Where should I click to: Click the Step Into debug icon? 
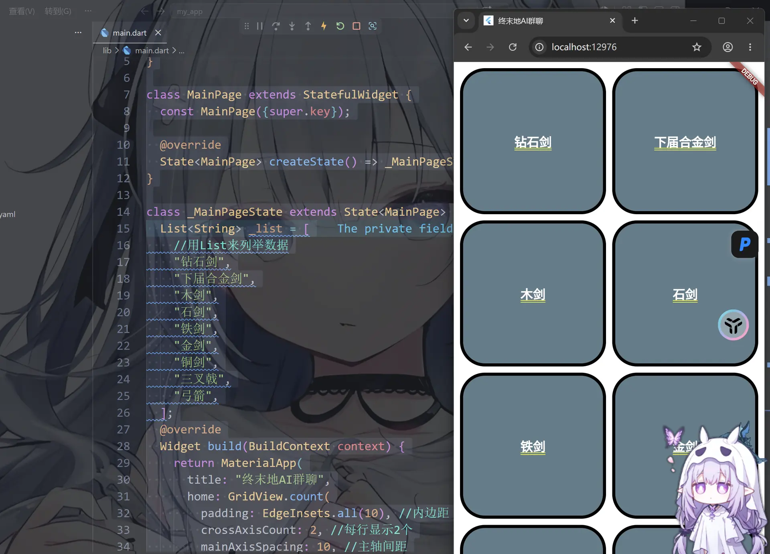[292, 26]
